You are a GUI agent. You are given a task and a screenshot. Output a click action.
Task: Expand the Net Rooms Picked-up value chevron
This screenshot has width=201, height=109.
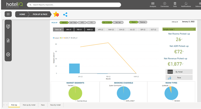pos(182,39)
